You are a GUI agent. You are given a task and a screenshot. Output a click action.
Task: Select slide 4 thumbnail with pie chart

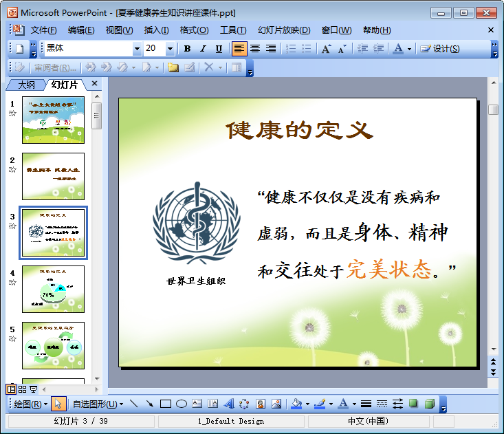(54, 289)
